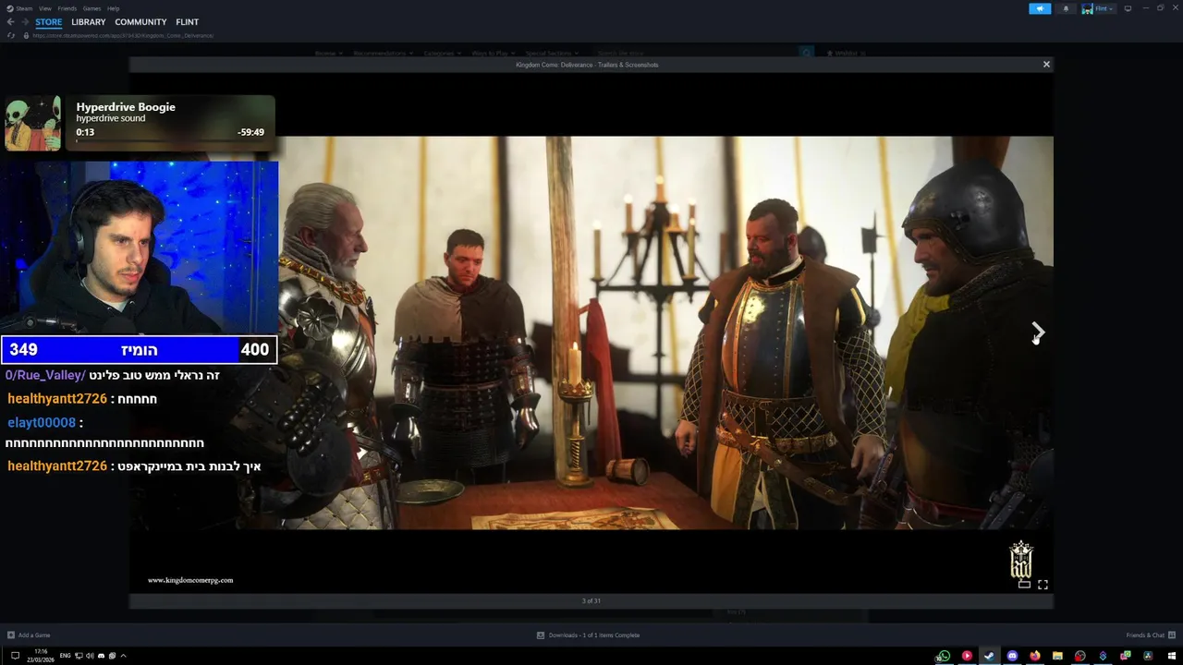Switch to the FLINT profile tab

tap(188, 22)
